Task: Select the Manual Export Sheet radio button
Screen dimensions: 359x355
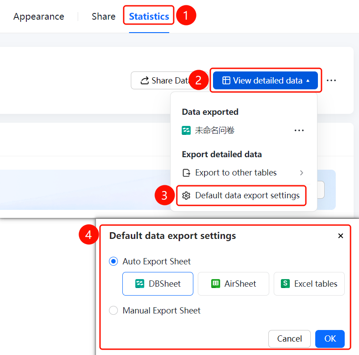Action: (x=113, y=310)
